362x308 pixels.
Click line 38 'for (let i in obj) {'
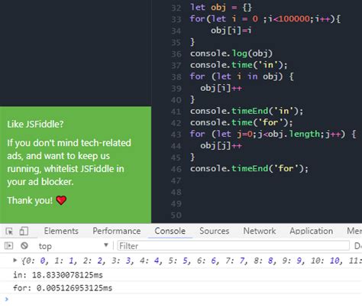pos(241,76)
